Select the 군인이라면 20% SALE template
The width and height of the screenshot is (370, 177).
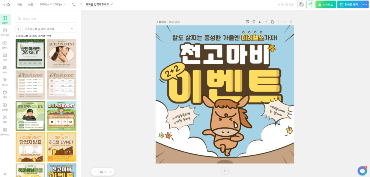coord(31,54)
